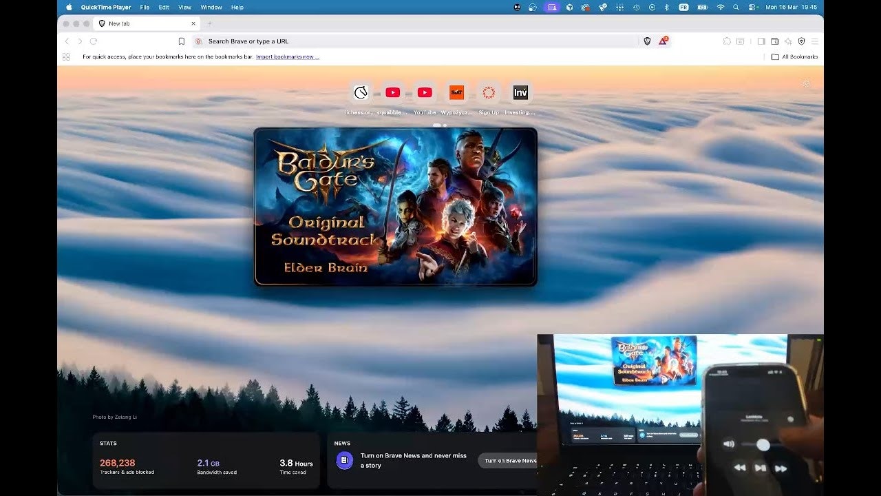
Task: Click the speaker volume icon on the phone
Action: [729, 444]
